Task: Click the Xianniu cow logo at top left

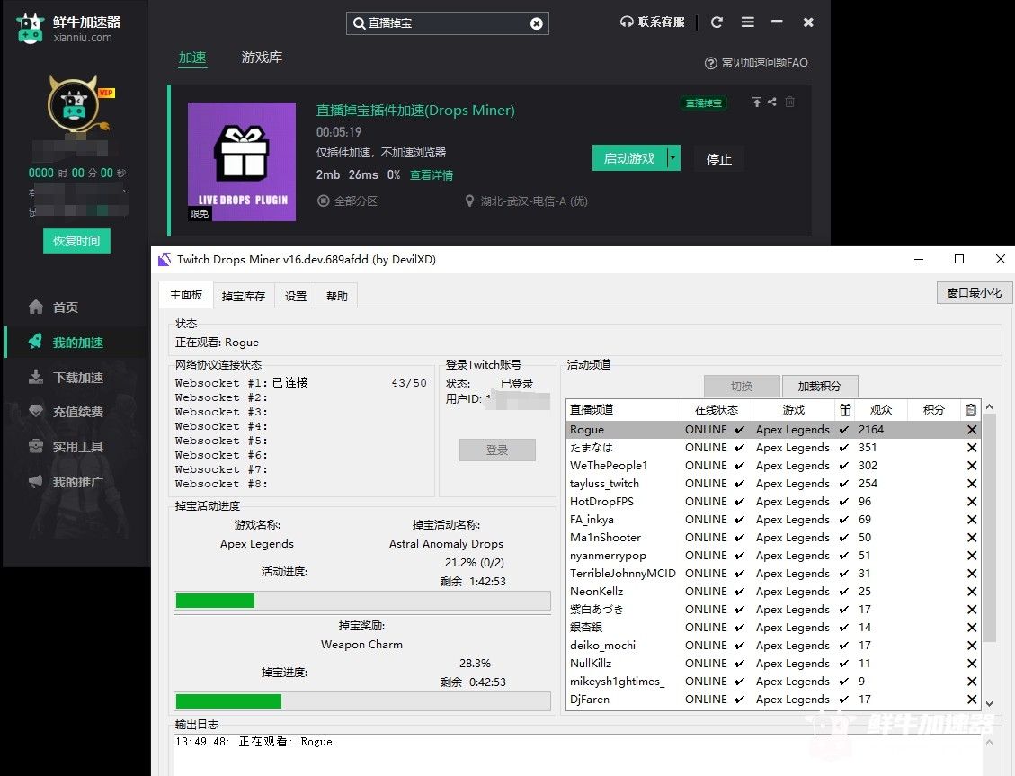Action: [30, 29]
